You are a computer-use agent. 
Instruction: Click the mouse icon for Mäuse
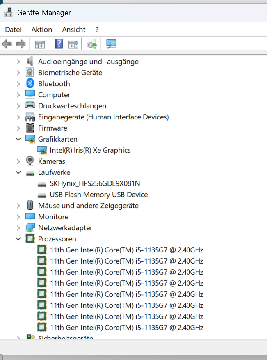tap(30, 205)
